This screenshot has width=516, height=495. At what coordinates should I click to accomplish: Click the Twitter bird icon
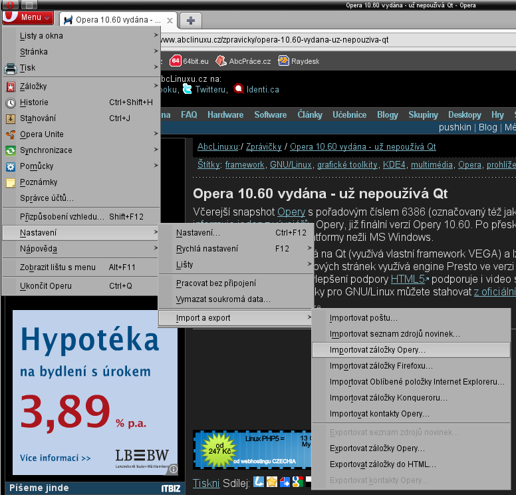coord(188,89)
